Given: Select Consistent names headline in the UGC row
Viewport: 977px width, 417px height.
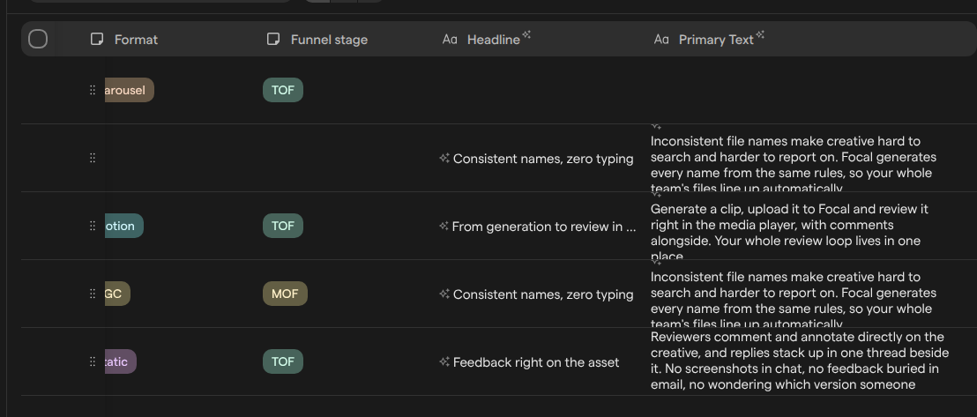Looking at the screenshot, I should coord(543,294).
